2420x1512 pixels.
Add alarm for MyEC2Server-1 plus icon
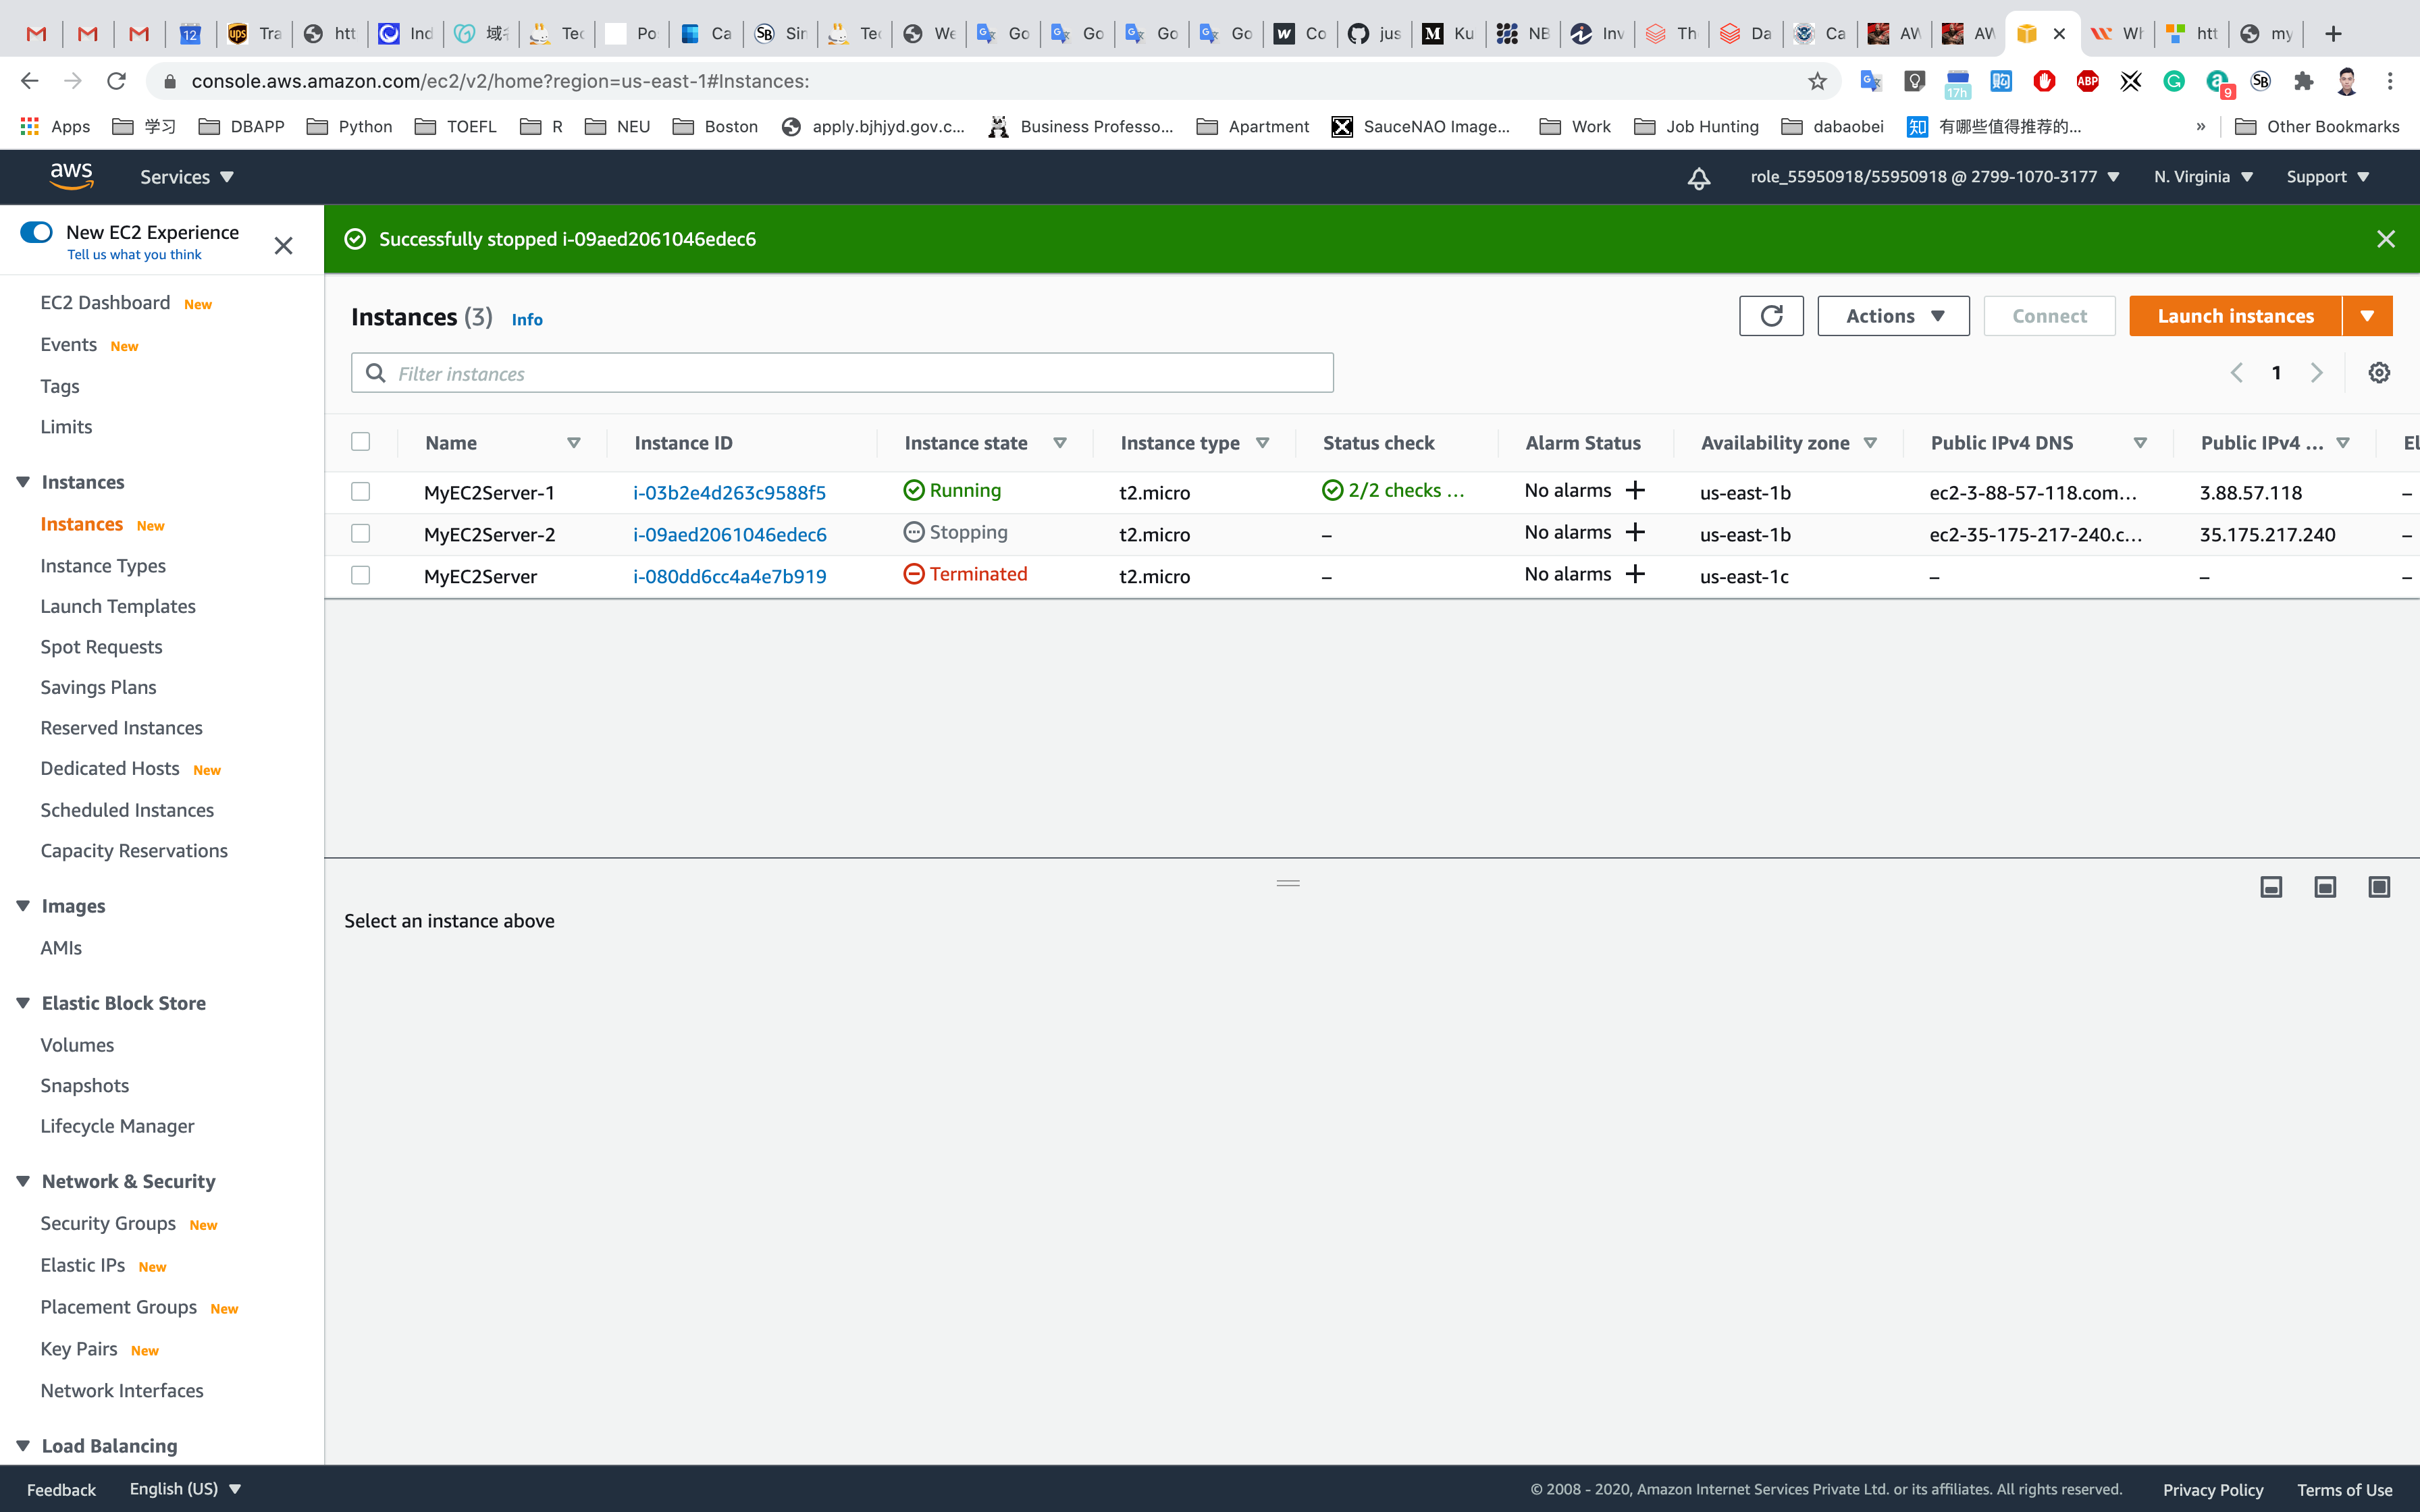(x=1636, y=490)
